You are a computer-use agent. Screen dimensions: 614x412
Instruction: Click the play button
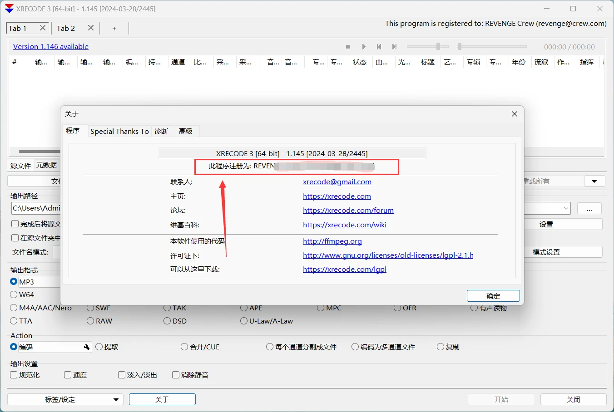[x=364, y=47]
